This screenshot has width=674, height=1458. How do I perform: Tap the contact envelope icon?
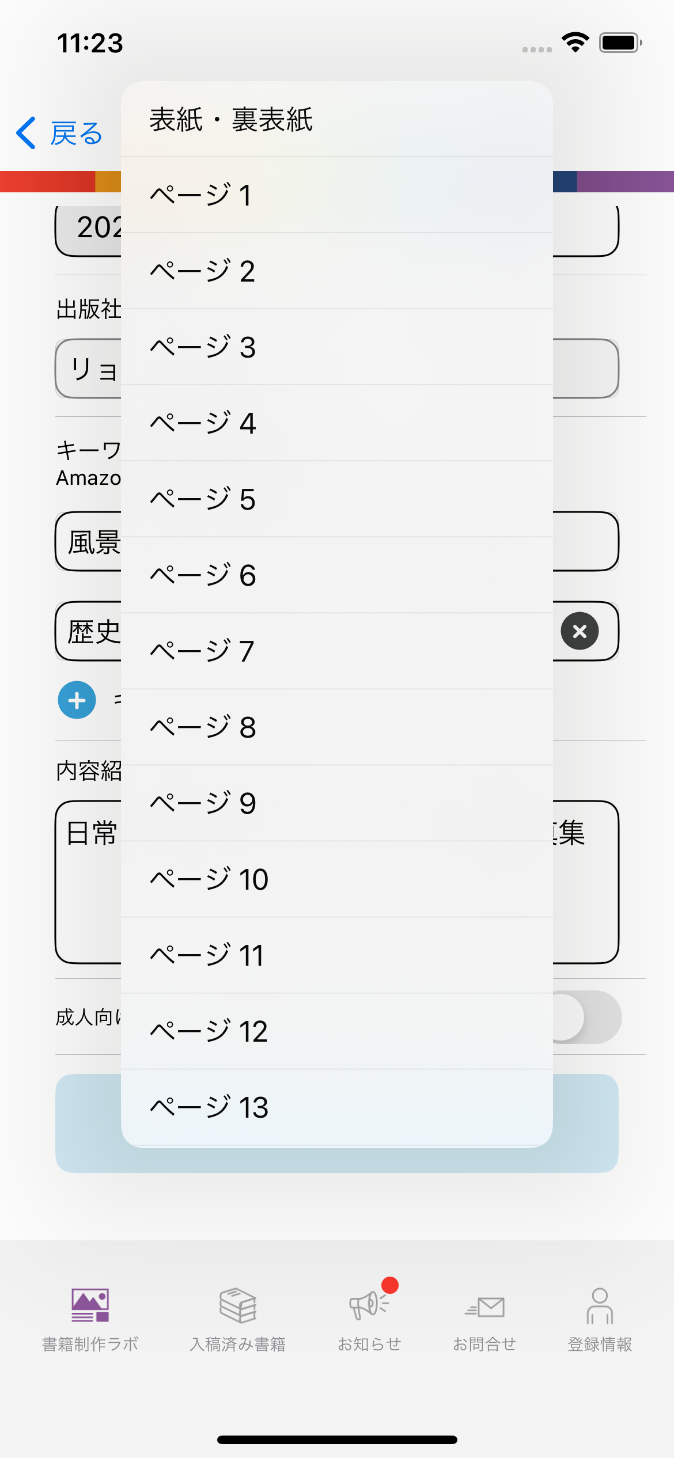(484, 1307)
